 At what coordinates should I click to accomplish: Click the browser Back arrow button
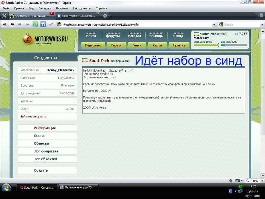[x=12, y=25]
